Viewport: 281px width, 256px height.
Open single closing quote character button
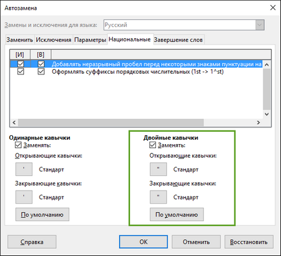tap(24, 197)
